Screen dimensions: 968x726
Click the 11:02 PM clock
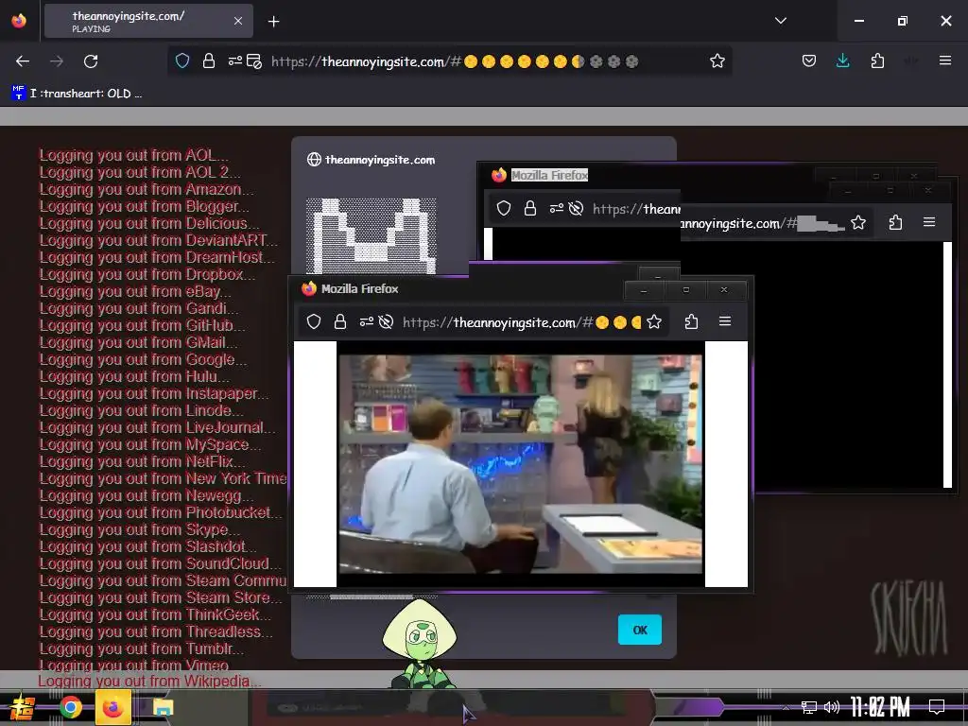point(880,707)
